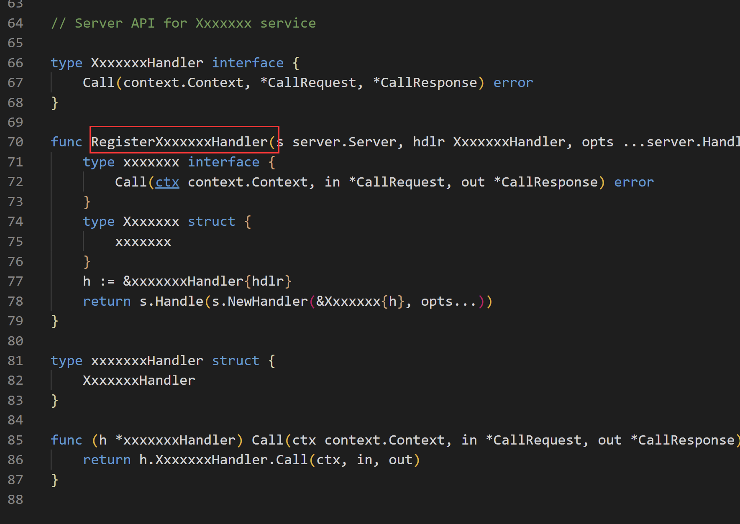740x524 pixels.
Task: Click underlined 'ctx' parameter on line 72
Action: pyautogui.click(x=167, y=182)
